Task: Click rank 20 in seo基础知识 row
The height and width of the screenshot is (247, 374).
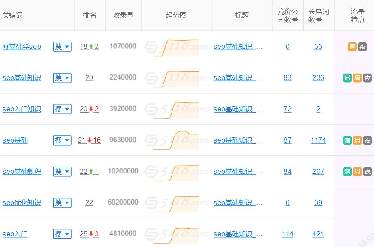Action: click(x=89, y=78)
